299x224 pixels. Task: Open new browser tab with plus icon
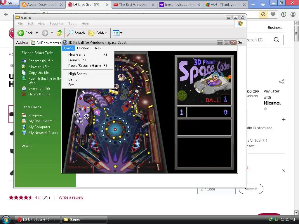253,4
